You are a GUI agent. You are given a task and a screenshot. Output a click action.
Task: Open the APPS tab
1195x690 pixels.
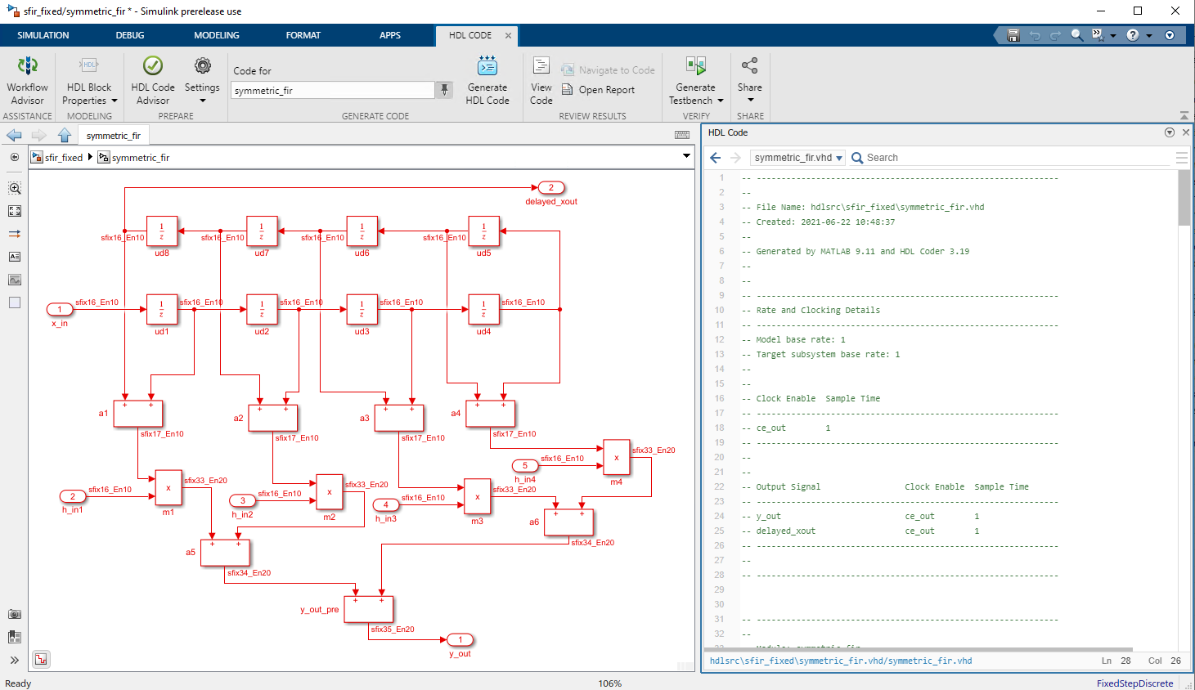click(390, 35)
